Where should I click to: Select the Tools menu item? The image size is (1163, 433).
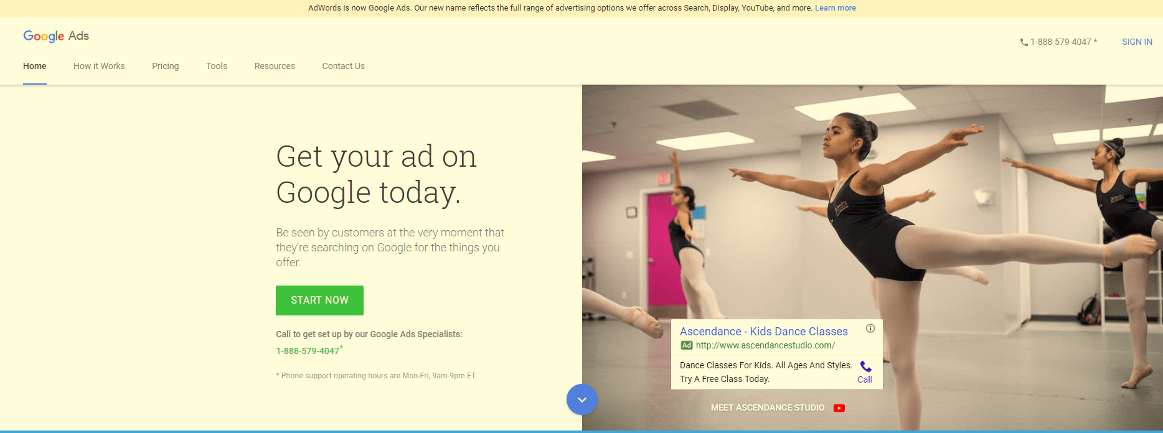[217, 66]
